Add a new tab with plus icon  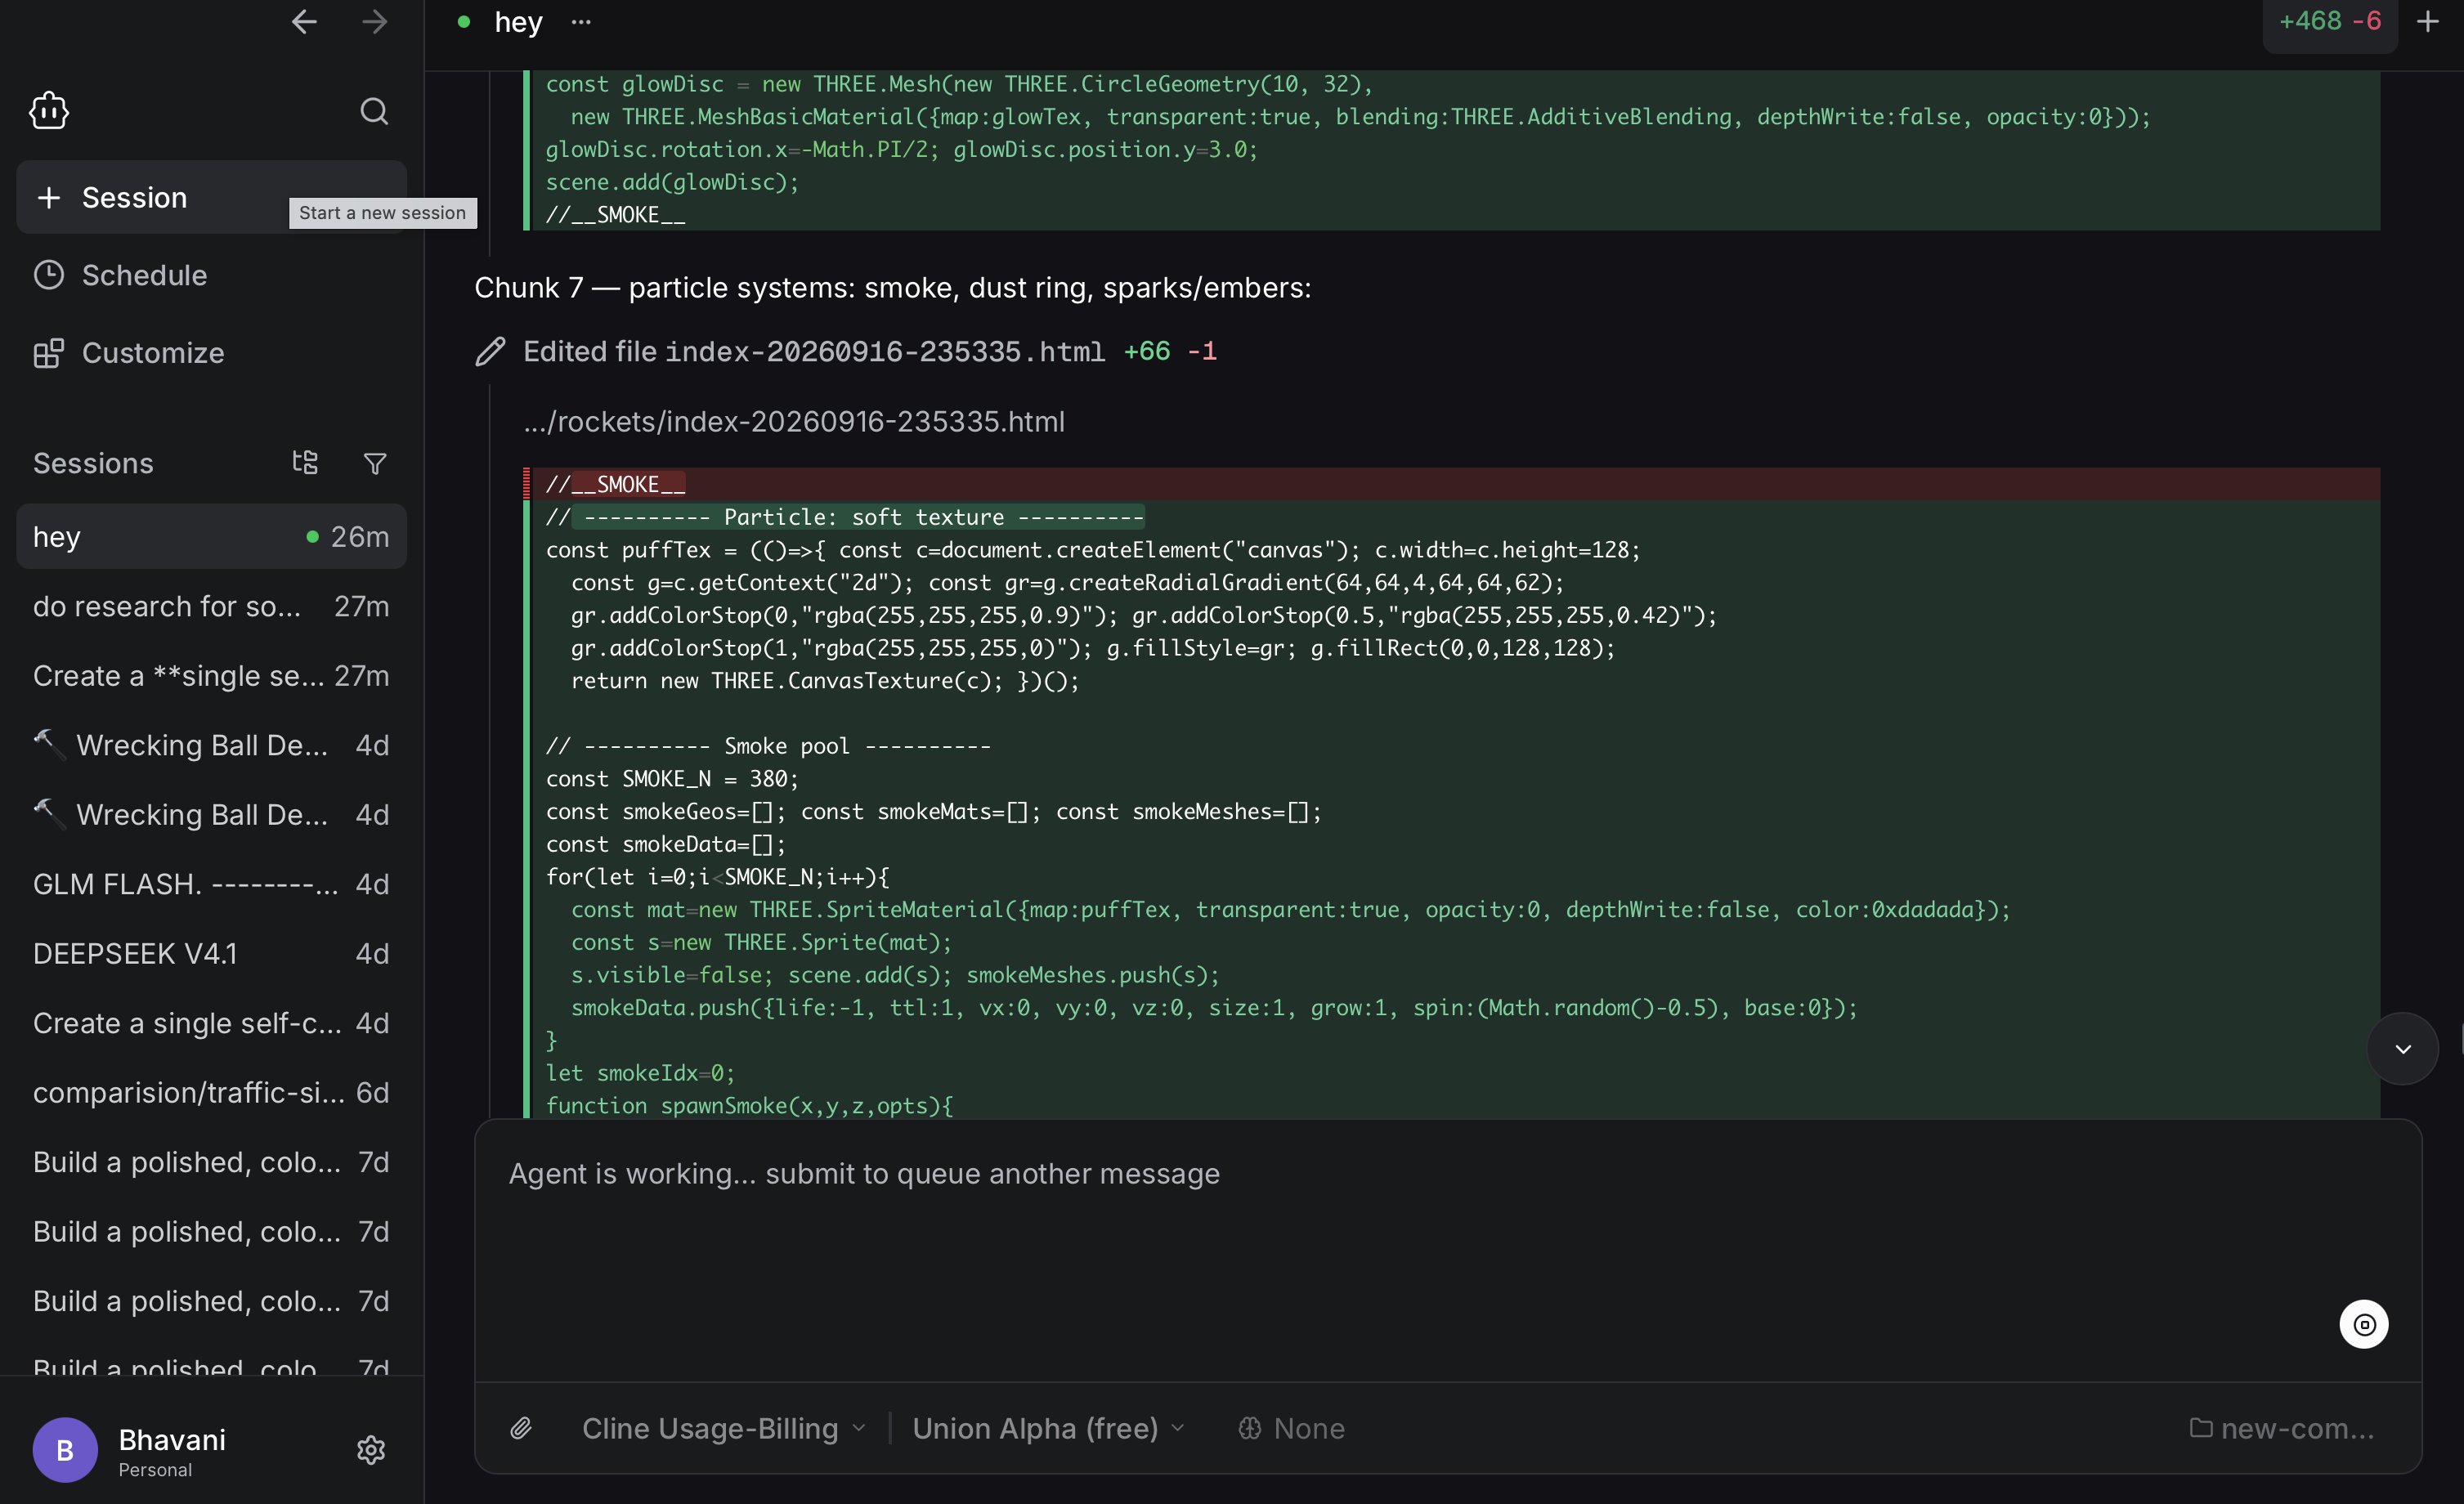click(2428, 22)
